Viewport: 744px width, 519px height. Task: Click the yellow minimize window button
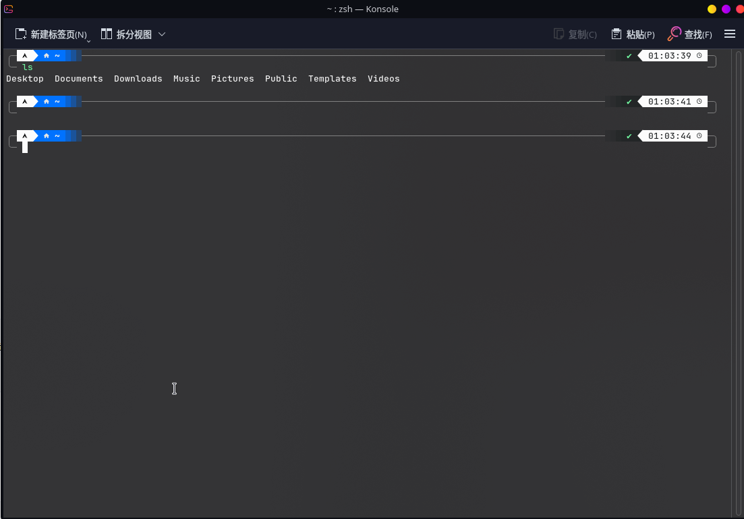712,9
